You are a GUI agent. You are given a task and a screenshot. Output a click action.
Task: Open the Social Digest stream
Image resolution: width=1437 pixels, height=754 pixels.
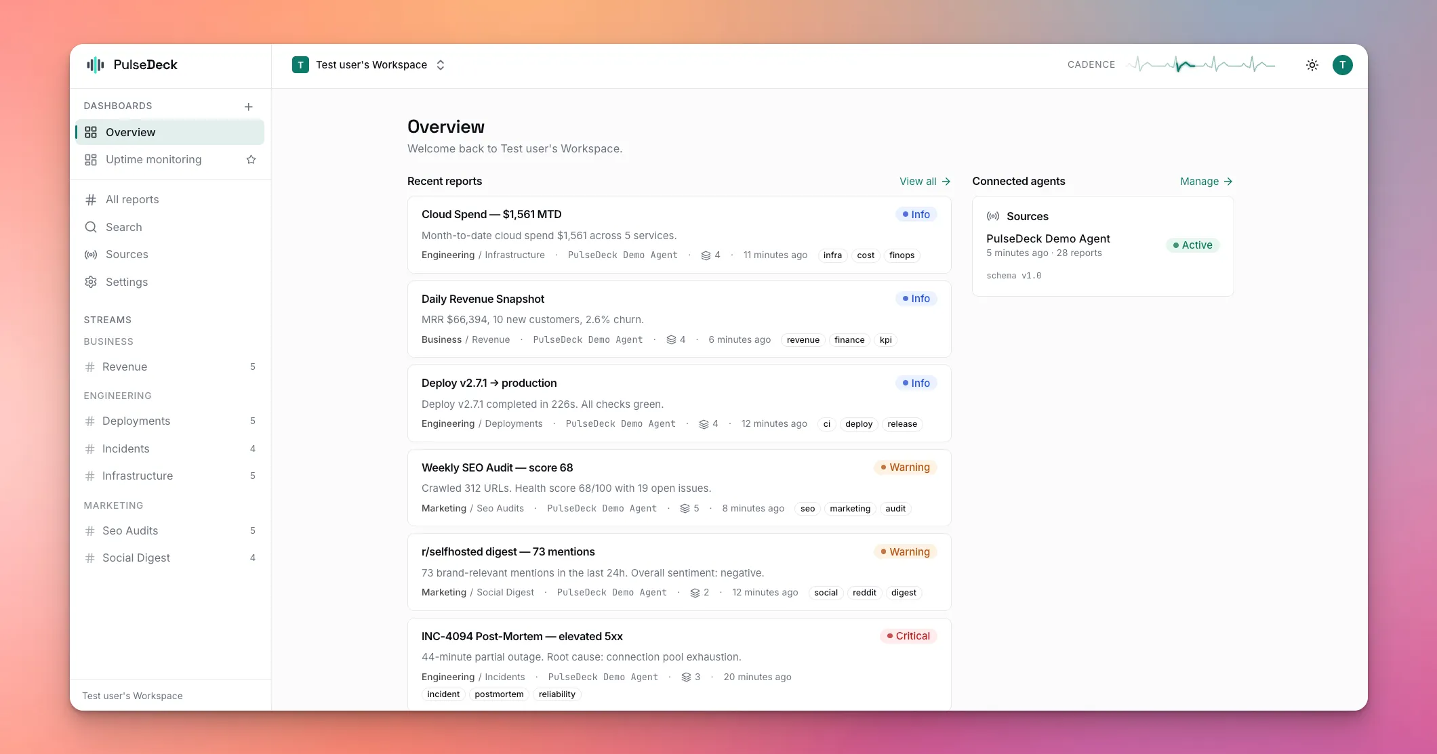click(169, 558)
